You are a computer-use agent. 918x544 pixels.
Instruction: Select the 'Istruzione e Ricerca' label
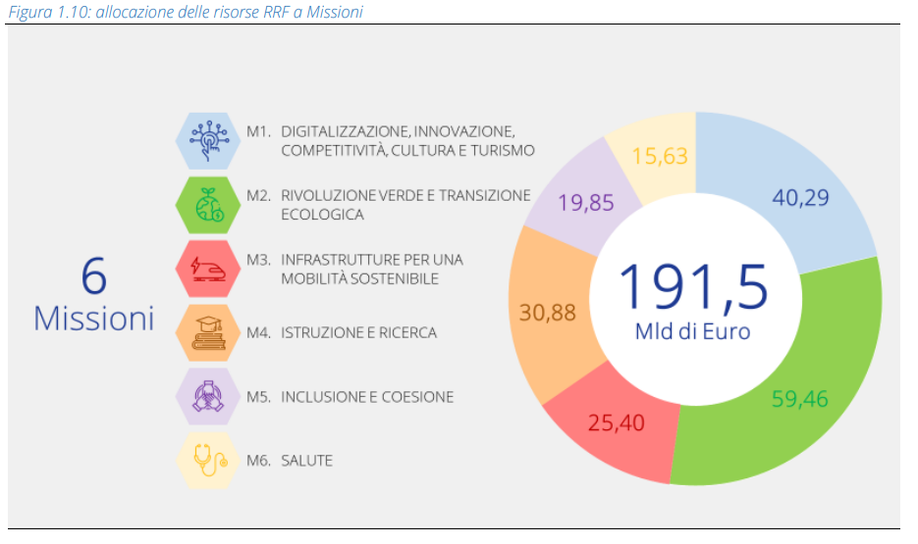(x=358, y=332)
